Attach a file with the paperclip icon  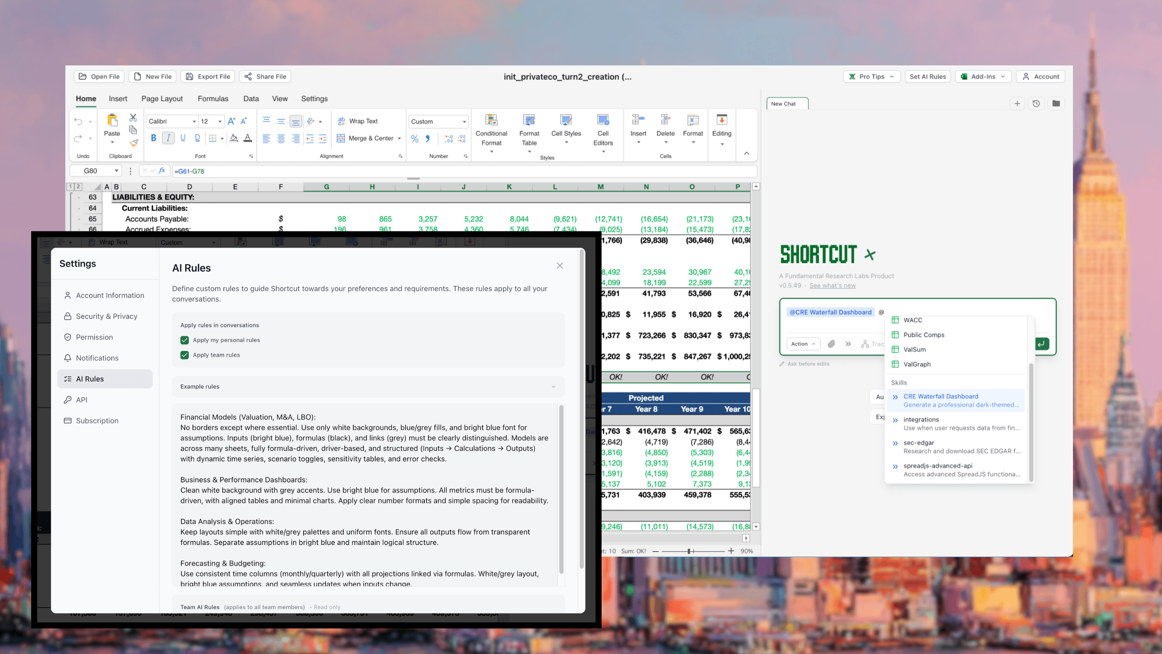831,344
